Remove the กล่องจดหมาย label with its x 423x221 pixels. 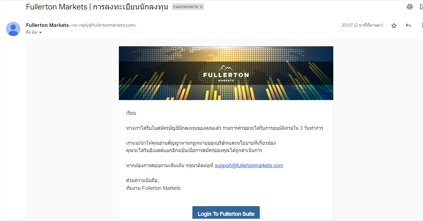[201, 7]
